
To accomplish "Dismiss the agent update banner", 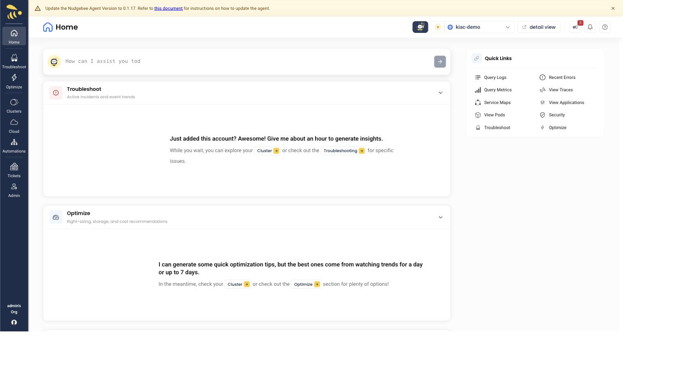I will [613, 8].
